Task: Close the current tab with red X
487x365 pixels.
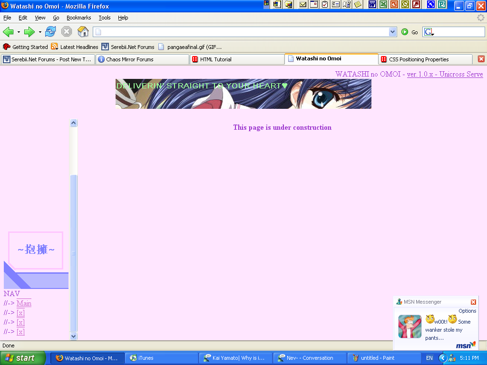Action: (x=481, y=59)
